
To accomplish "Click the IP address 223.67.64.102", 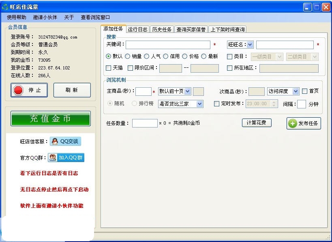I will click(x=54, y=68).
